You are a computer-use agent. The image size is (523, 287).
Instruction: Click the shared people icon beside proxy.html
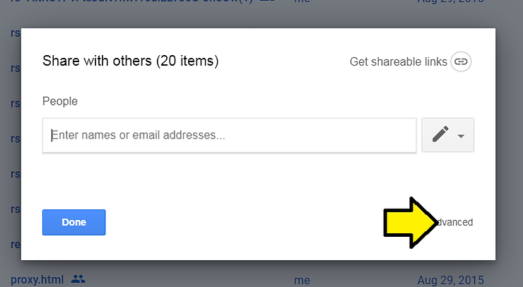click(x=78, y=280)
